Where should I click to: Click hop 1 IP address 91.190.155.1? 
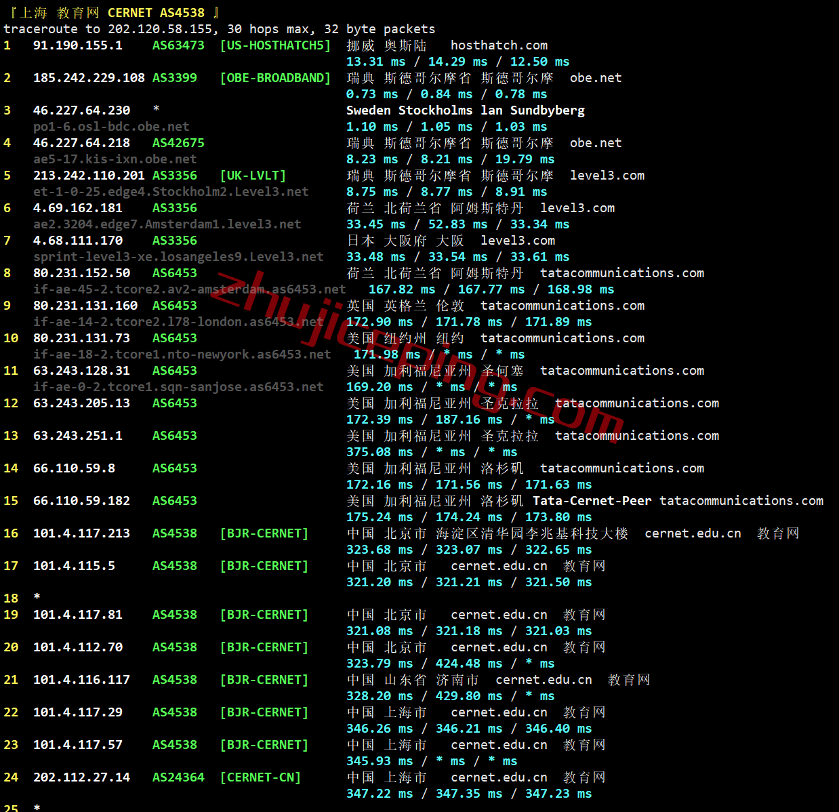tap(78, 45)
